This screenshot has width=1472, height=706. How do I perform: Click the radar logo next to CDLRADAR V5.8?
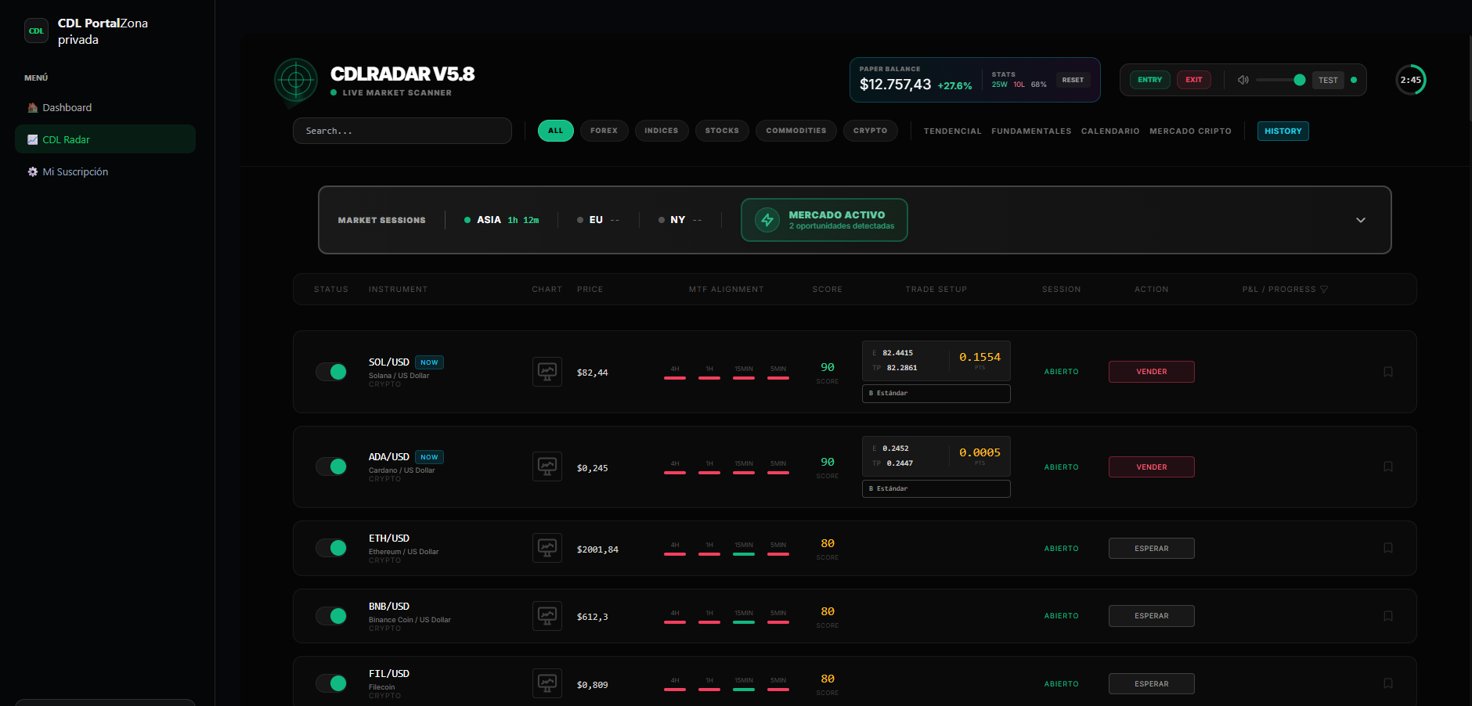pyautogui.click(x=295, y=81)
